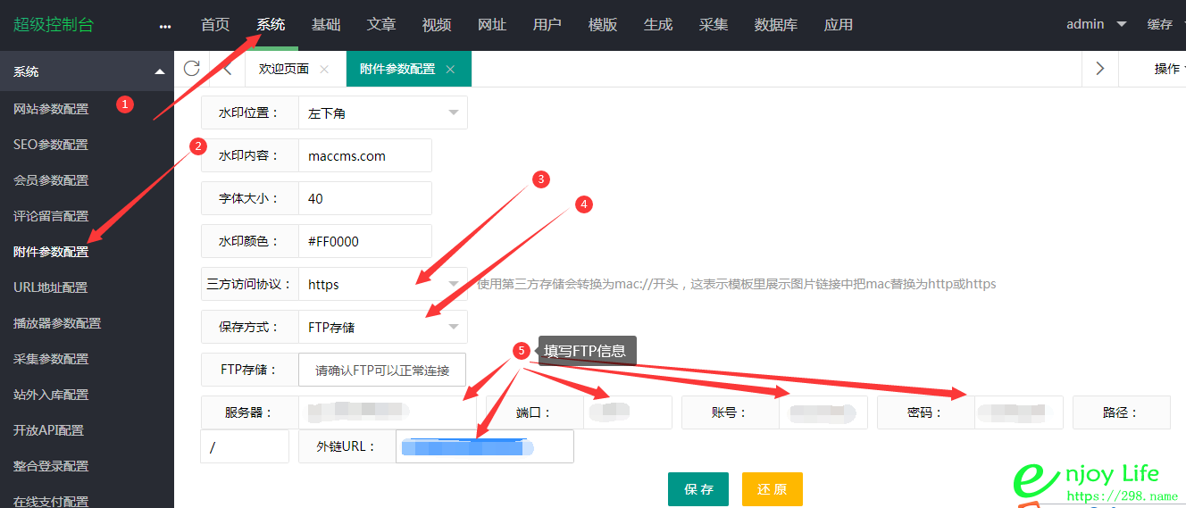Viewport: 1186px width, 508px height.
Task: Click the right arrow tab scroll icon
Action: tap(1099, 69)
